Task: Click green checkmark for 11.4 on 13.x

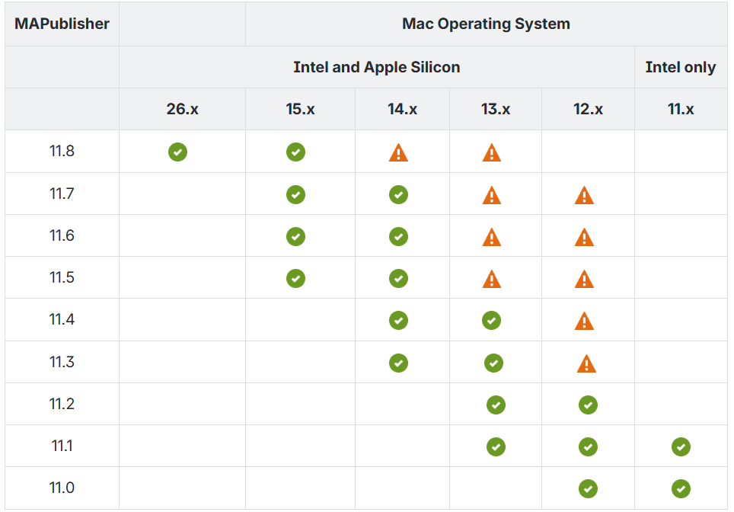Action: (x=492, y=321)
